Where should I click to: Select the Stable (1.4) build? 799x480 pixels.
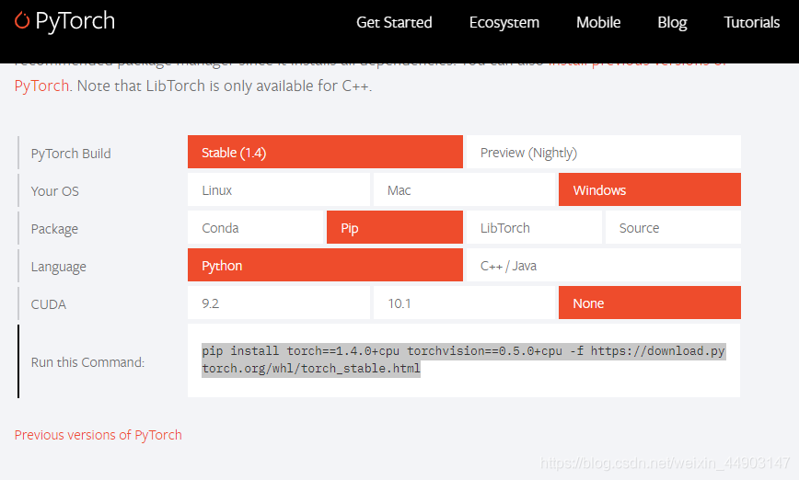click(325, 152)
